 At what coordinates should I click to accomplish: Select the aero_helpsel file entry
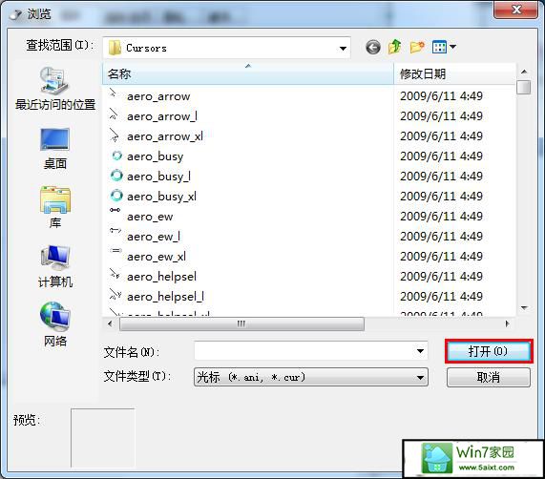click(161, 277)
